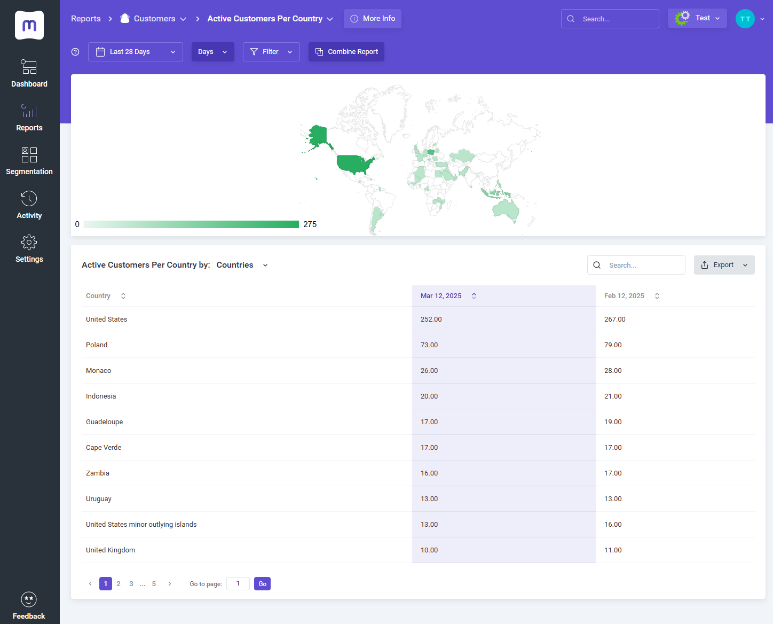Click the table search field
Viewport: 773px width, 624px height.
pyautogui.click(x=636, y=265)
